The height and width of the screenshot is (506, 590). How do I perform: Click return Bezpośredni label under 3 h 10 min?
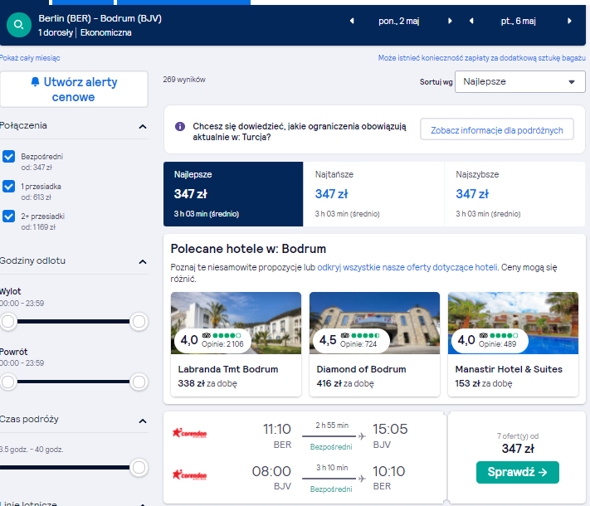pos(331,489)
